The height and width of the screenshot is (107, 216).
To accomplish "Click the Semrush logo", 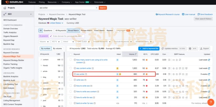I will pyautogui.click(x=13, y=2).
